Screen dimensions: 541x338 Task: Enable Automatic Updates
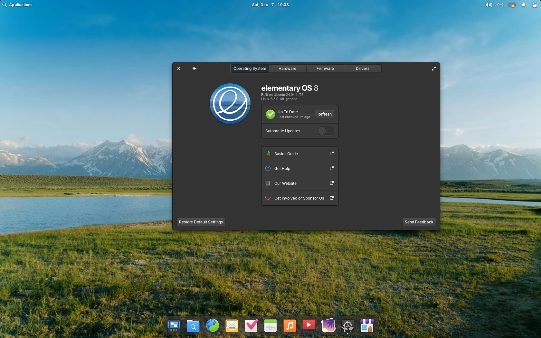[x=326, y=131]
